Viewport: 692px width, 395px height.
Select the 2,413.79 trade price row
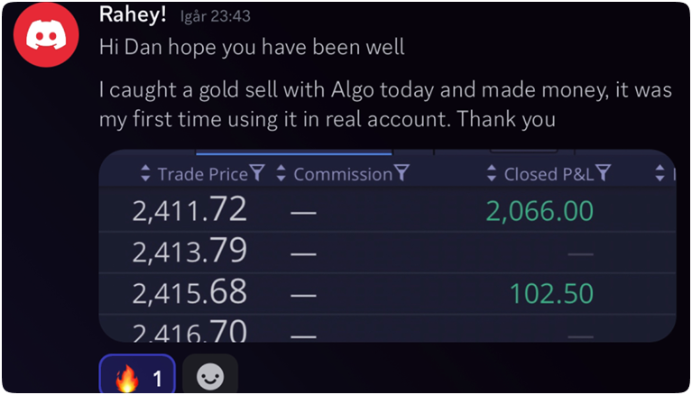tap(189, 253)
